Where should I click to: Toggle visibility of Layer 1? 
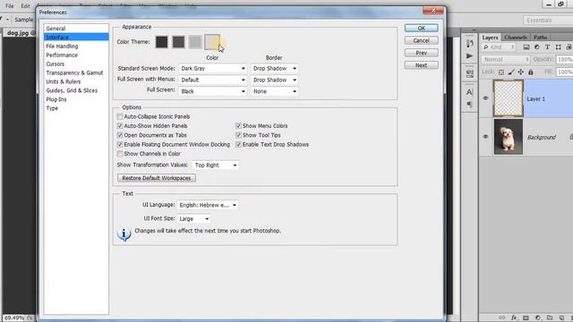click(x=485, y=98)
